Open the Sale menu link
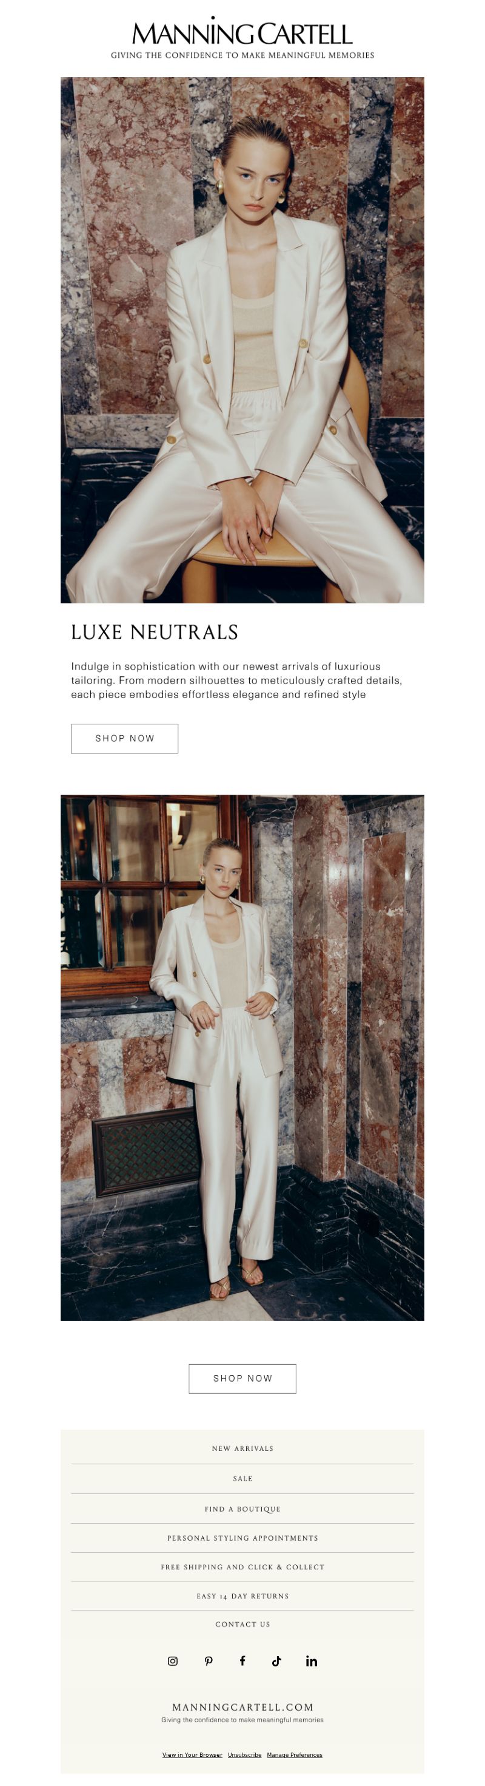The image size is (485, 1786). pos(242,1479)
